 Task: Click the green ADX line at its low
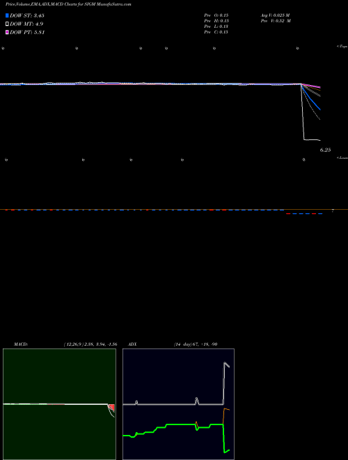tap(225, 452)
